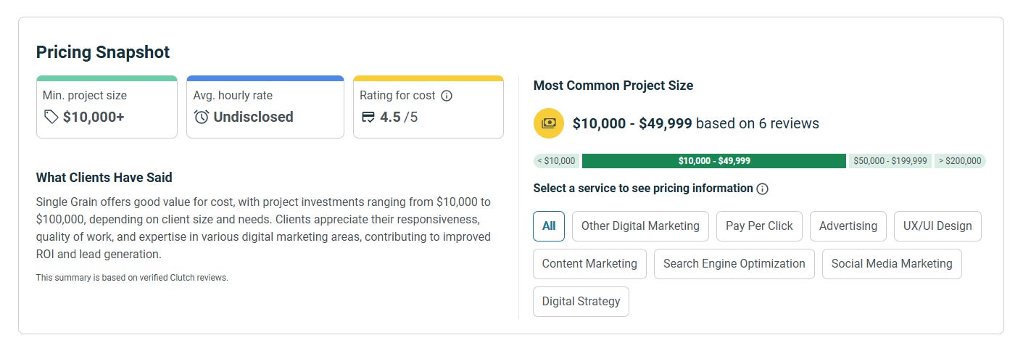The image size is (1031, 351).
Task: Click the green $10,000 - $49,999 bar segment
Action: point(713,161)
